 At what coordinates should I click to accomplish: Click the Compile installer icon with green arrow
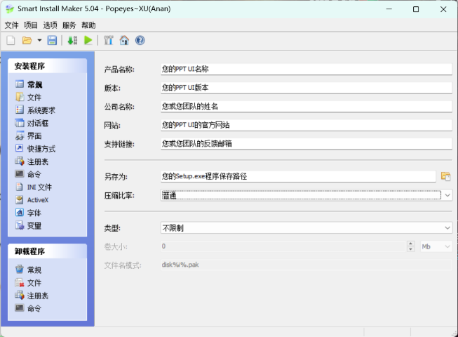click(x=72, y=41)
